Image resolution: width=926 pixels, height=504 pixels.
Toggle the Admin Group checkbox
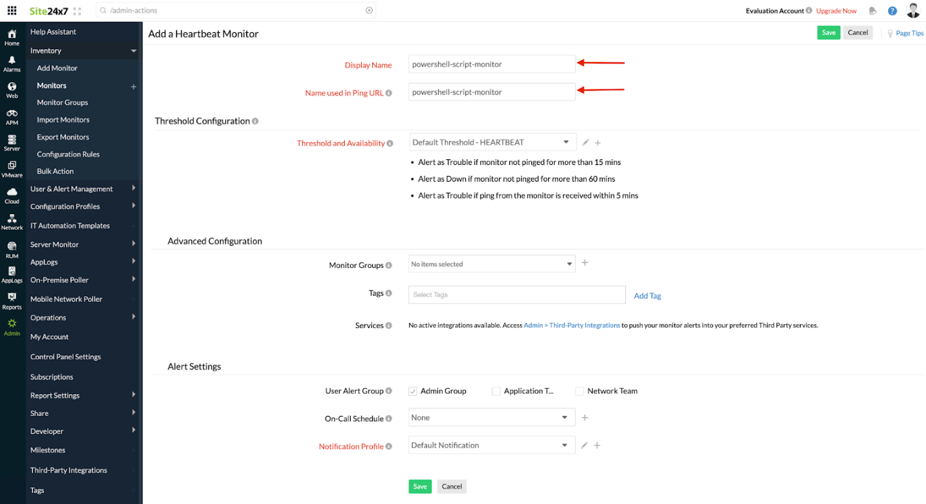[x=413, y=391]
